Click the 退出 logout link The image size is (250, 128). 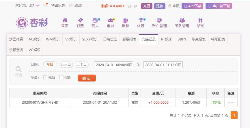pos(78,5)
